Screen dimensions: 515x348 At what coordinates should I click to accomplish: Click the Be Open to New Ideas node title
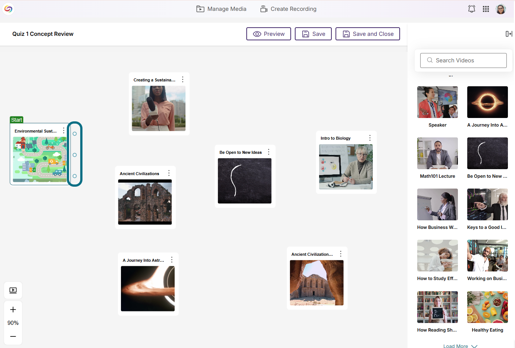241,152
